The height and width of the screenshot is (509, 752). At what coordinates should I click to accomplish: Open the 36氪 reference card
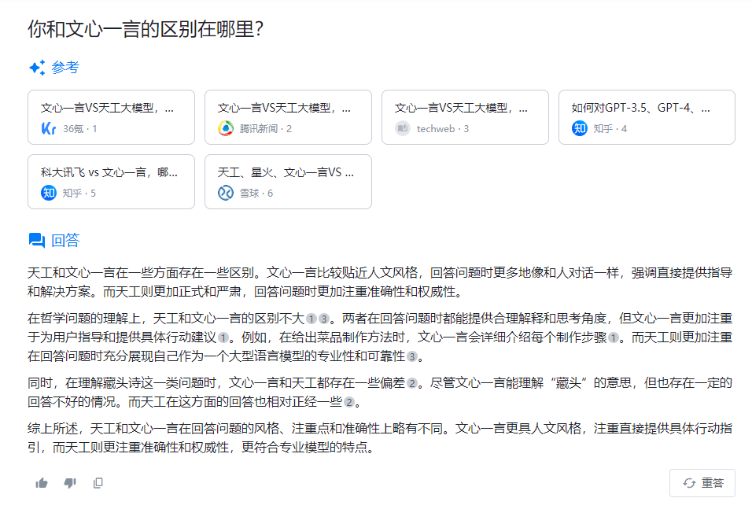[111, 117]
